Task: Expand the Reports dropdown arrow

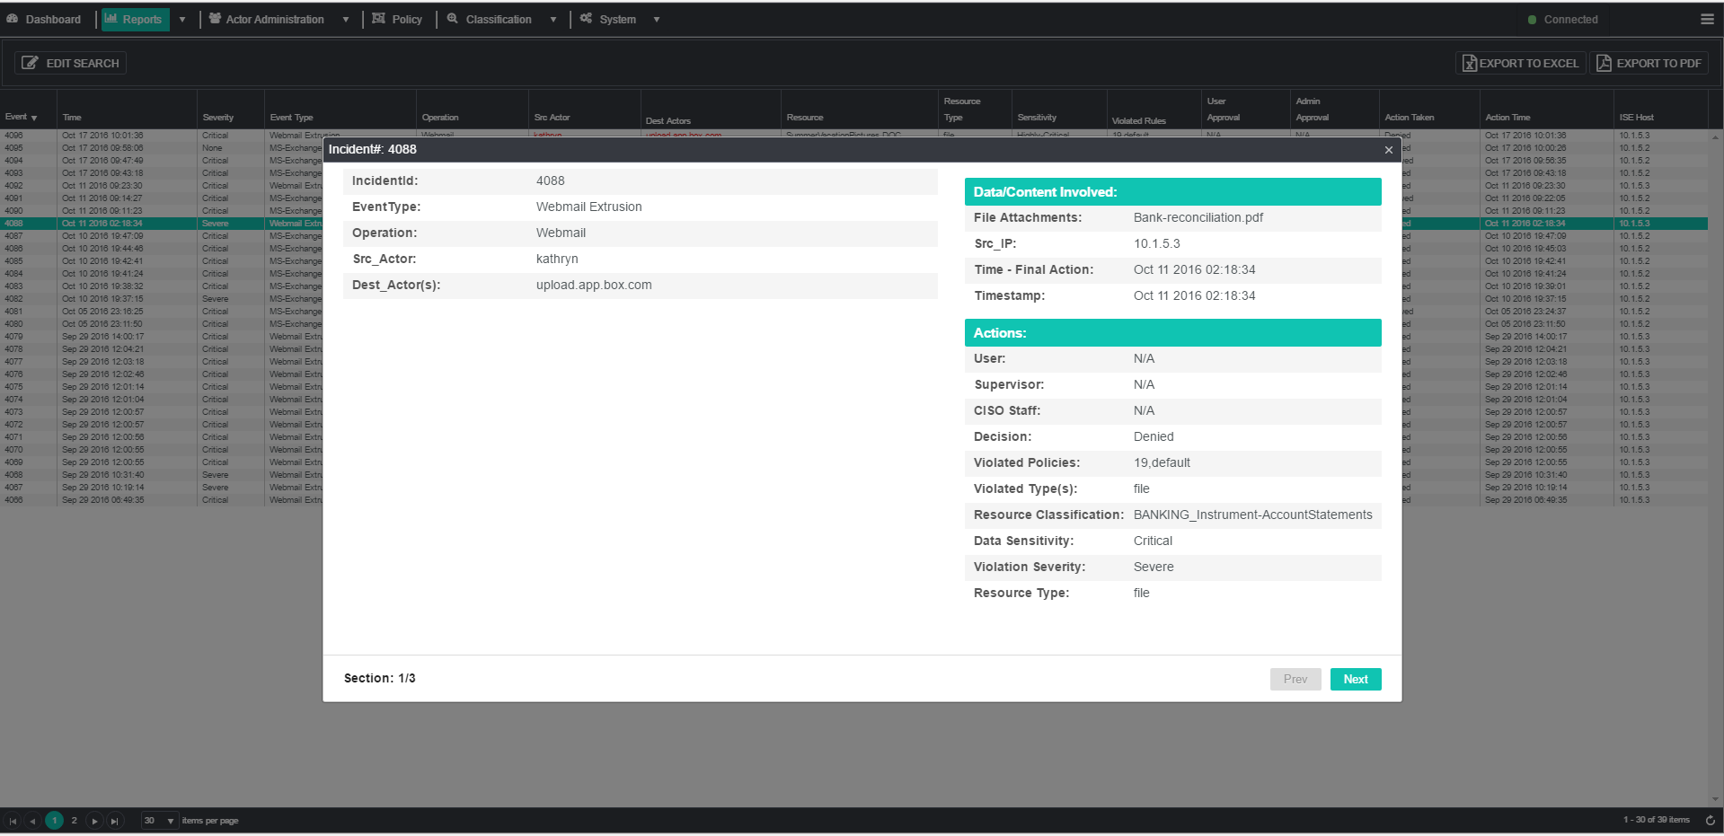Action: click(x=182, y=20)
